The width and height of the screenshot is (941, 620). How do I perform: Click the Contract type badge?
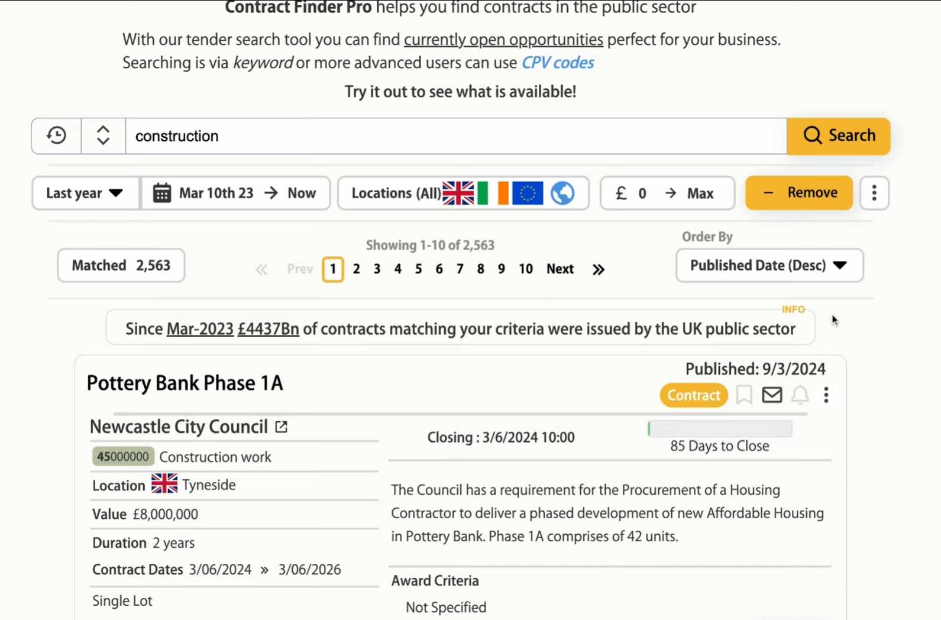pyautogui.click(x=694, y=395)
